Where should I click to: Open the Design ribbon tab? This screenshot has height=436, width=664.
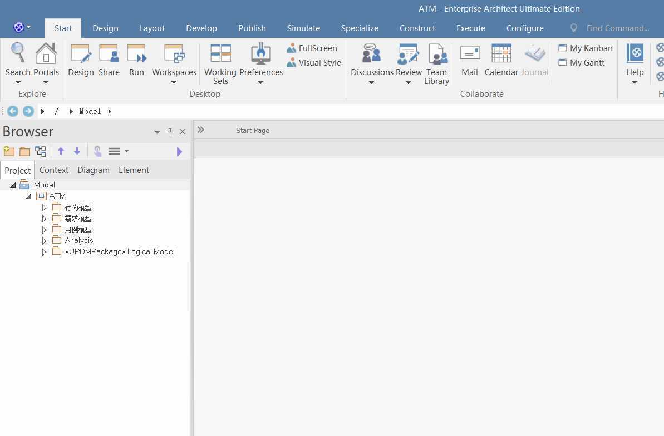point(105,28)
